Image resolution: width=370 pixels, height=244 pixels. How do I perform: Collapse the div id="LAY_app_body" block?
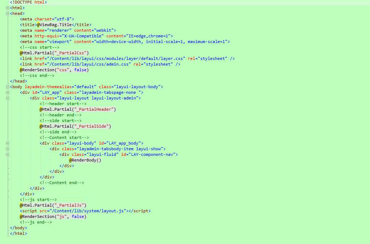7,143
